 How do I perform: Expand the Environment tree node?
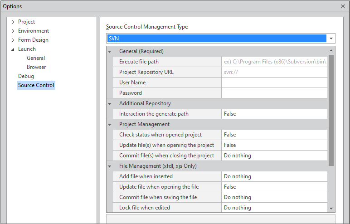click(13, 31)
